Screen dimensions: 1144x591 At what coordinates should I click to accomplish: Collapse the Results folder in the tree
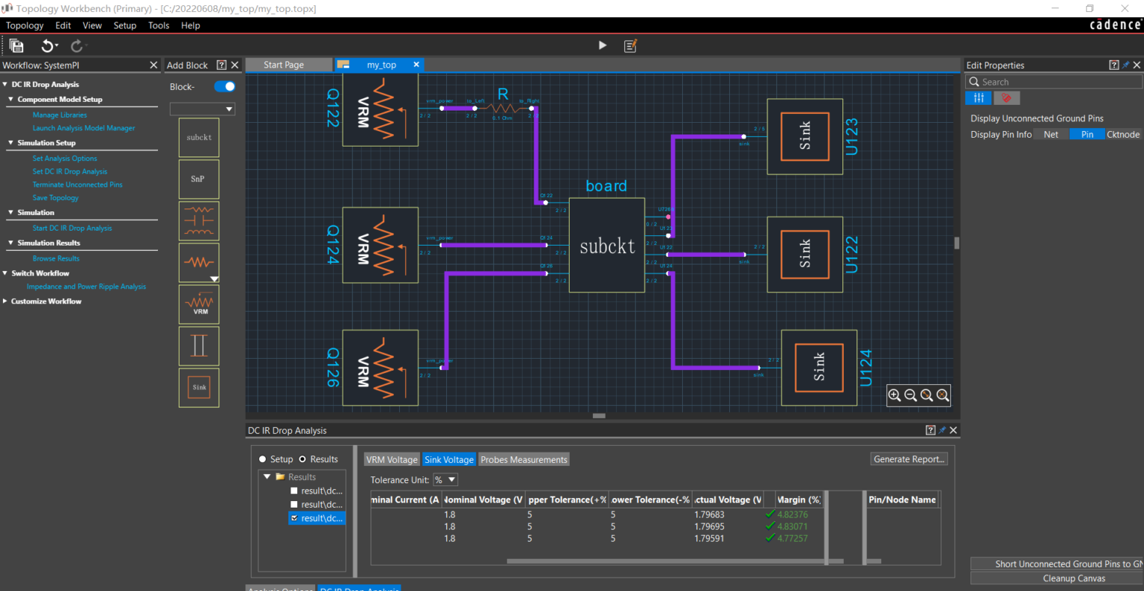point(266,476)
